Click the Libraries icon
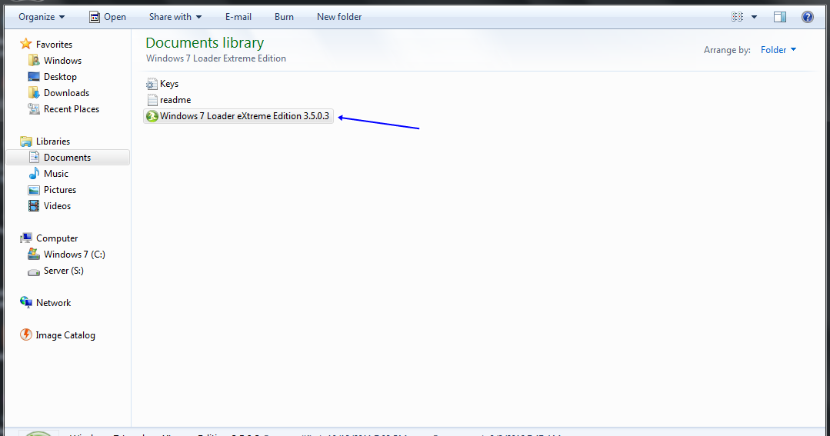Screen dimensions: 830x436 (26, 141)
